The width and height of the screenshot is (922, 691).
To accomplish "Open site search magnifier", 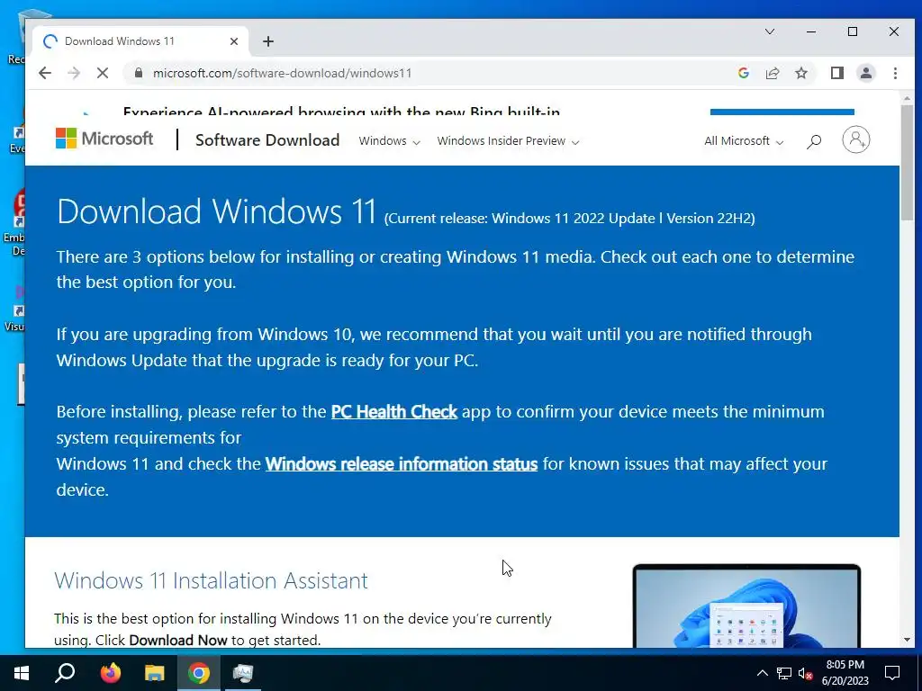I will [814, 141].
